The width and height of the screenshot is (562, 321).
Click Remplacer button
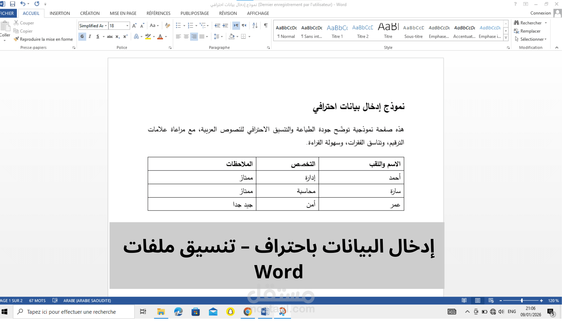point(527,31)
